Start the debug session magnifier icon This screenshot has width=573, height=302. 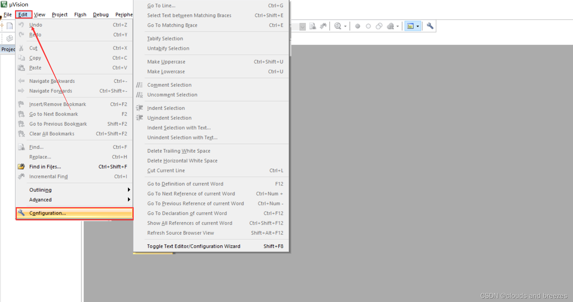pos(338,26)
